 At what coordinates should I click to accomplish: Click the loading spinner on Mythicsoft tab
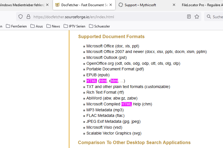121,5
